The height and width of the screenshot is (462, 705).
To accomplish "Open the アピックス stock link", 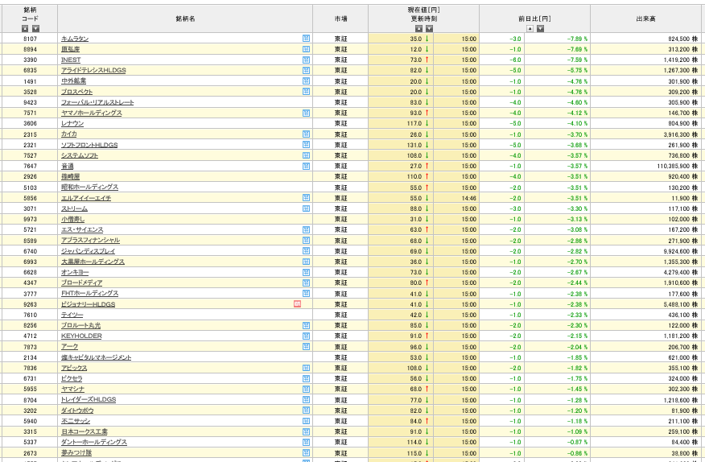I will pos(74,368).
